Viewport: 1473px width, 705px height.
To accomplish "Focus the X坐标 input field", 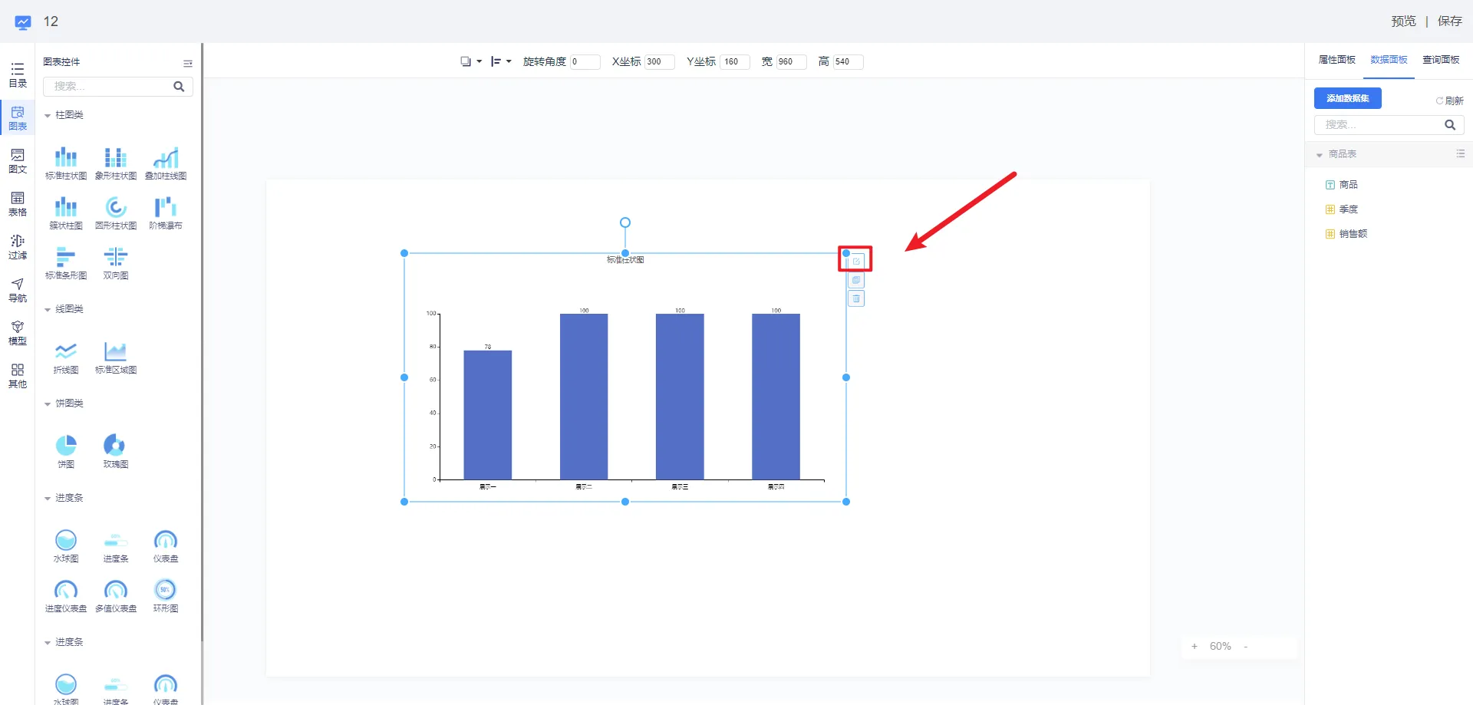I will click(660, 61).
